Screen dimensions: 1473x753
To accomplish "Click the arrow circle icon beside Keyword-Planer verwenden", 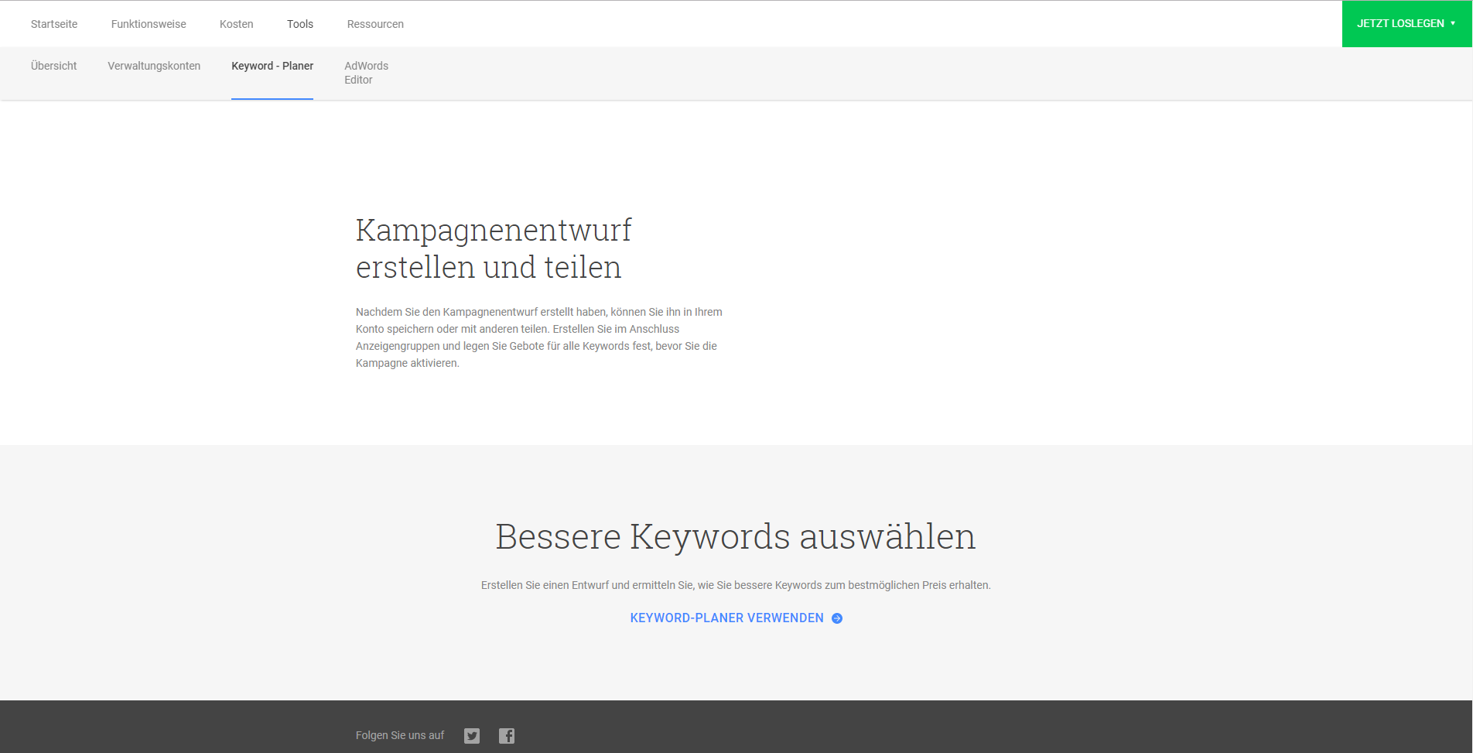I will coord(837,618).
